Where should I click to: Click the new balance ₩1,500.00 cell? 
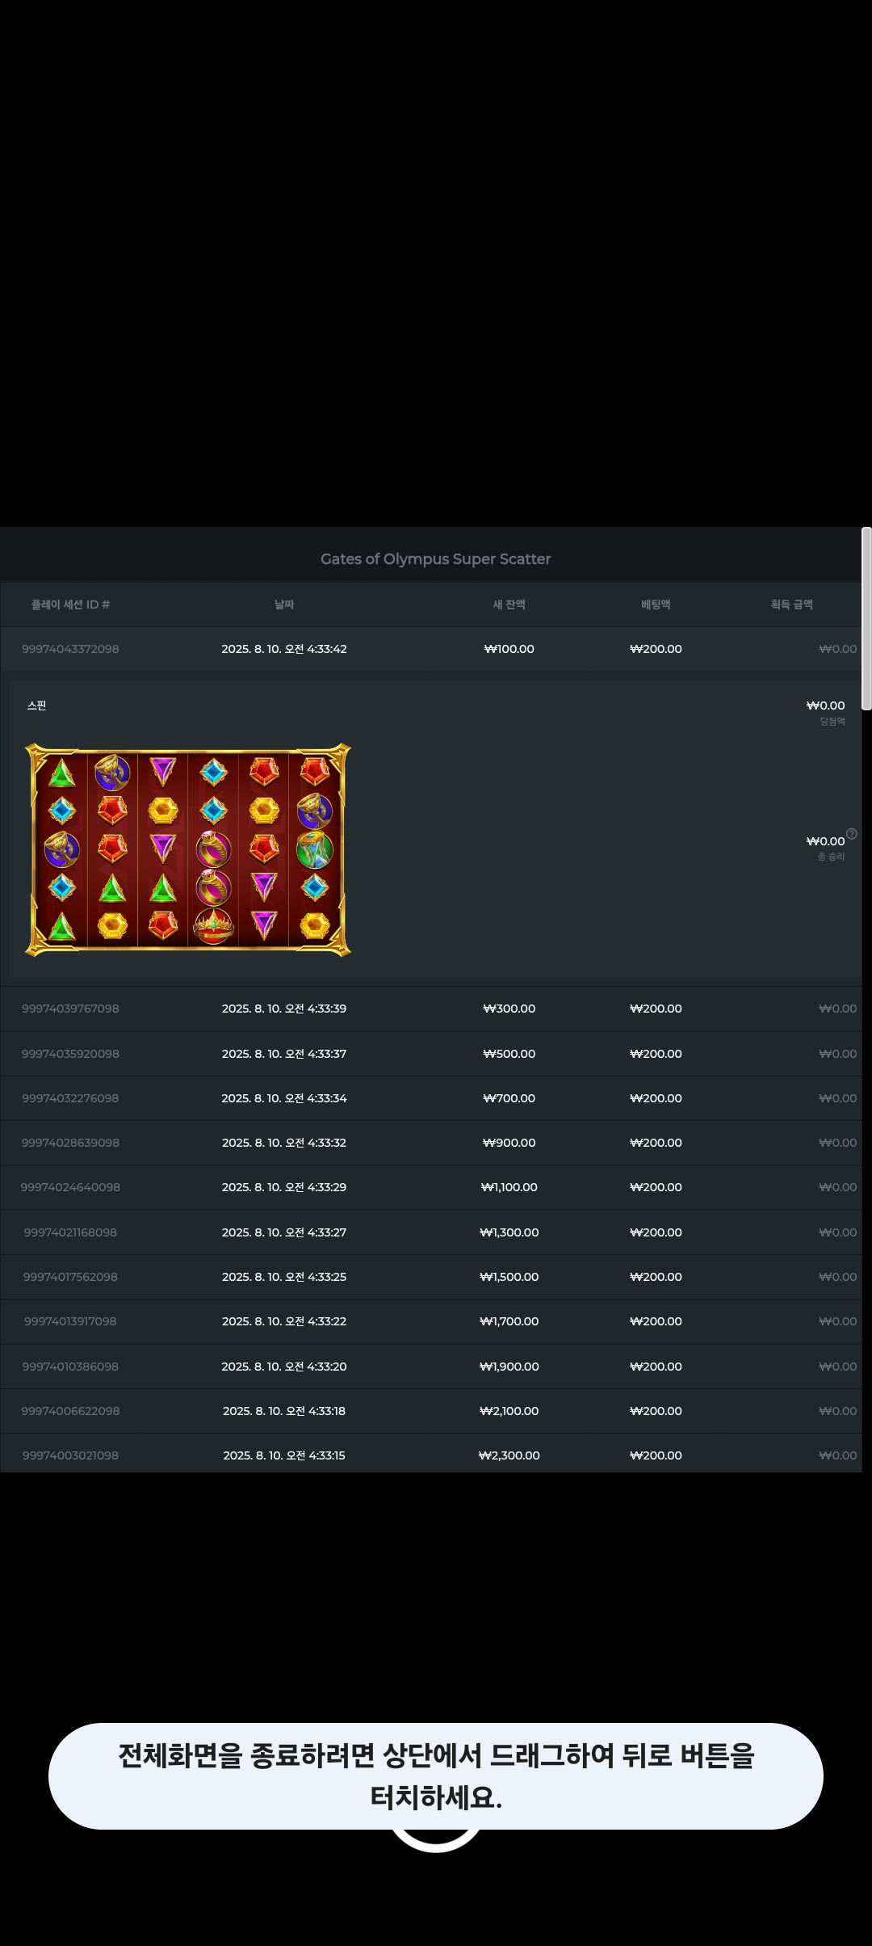(509, 1277)
